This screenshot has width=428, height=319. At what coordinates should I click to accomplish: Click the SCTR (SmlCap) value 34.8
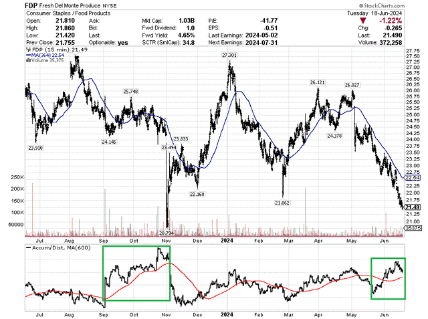click(x=189, y=43)
